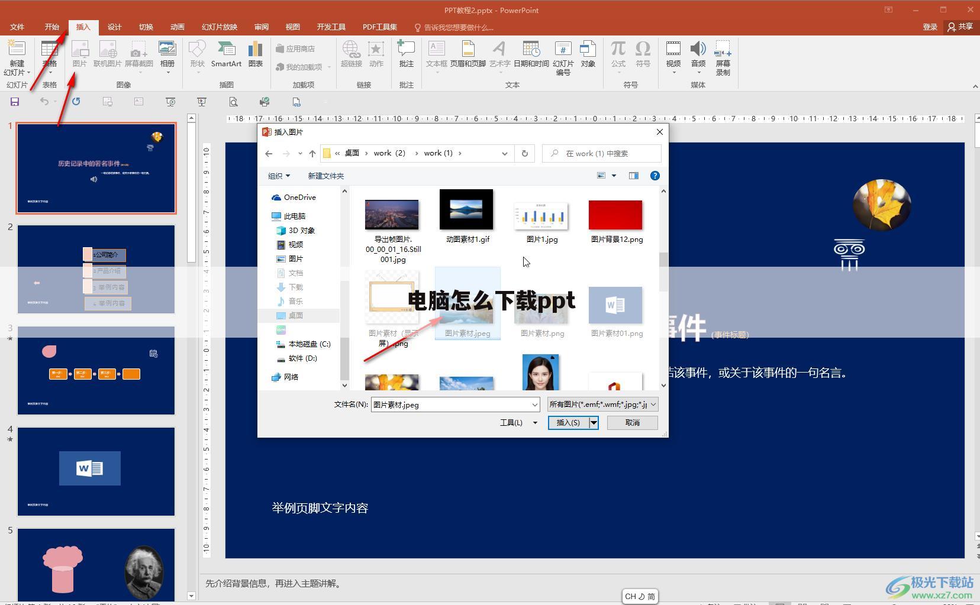This screenshot has width=980, height=605.
Task: Select the 图片1.jpg file thumbnail
Action: pos(541,218)
